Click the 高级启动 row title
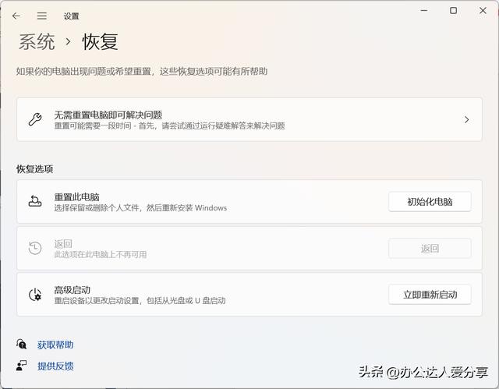Image resolution: width=499 pixels, height=389 pixels. pyautogui.click(x=73, y=290)
